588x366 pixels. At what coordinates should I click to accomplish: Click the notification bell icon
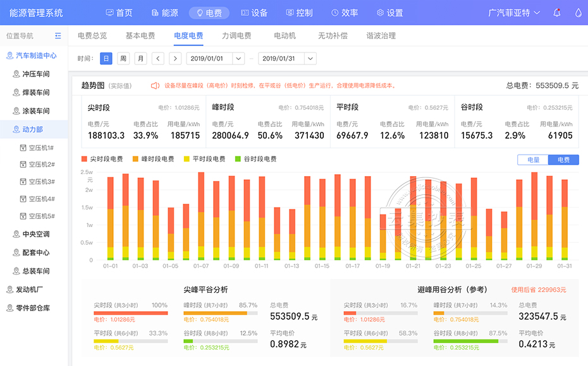coord(557,13)
